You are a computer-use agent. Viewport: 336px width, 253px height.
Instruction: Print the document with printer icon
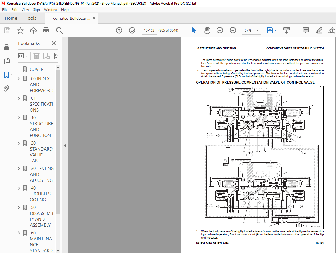tap(46, 30)
